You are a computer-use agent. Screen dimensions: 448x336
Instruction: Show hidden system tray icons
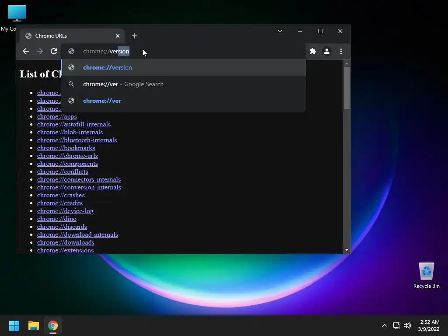tap(385, 325)
